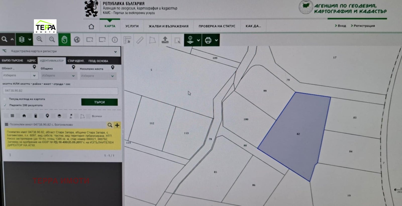The image size is (402, 206).
Task: Select the pan hand tool
Action: click(65, 40)
